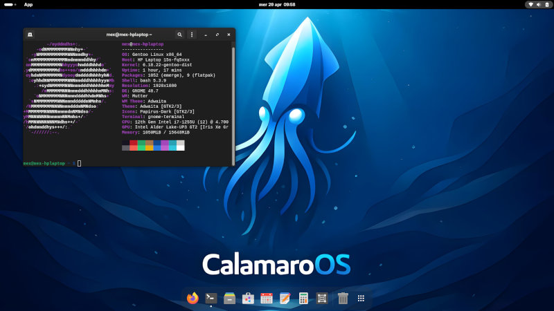Launch the Text Editor notepad icon

click(x=285, y=299)
